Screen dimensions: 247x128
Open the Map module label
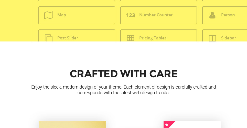click(62, 15)
